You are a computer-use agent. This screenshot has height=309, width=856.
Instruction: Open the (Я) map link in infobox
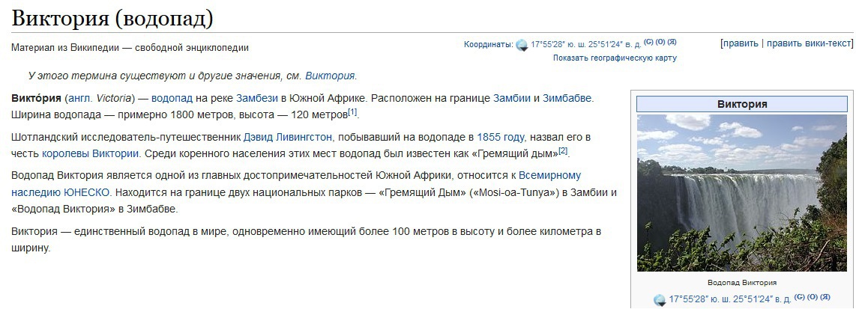825,297
